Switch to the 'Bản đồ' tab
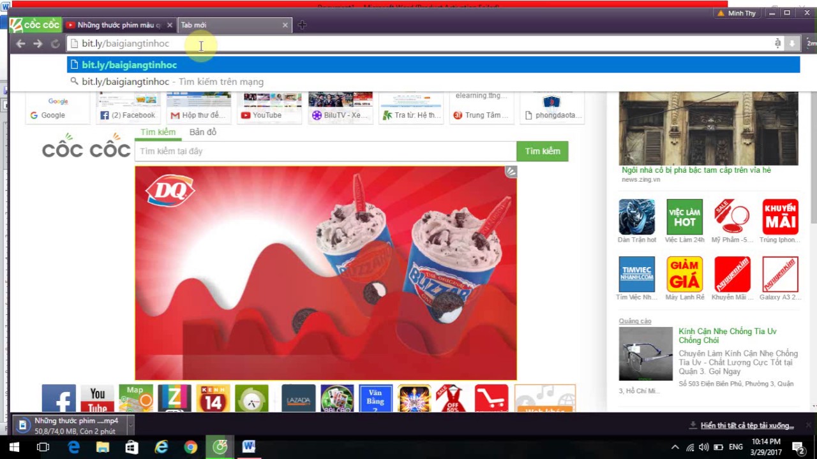Screen dimensions: 817x459 [x=203, y=132]
